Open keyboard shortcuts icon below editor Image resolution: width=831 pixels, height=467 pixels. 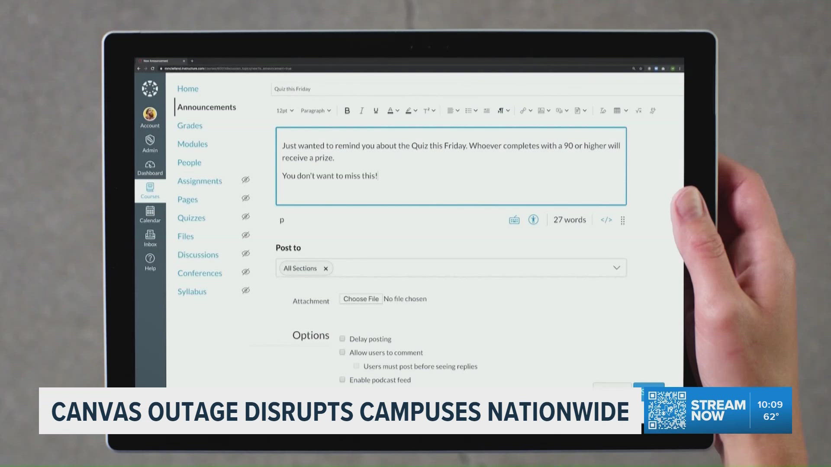point(514,220)
